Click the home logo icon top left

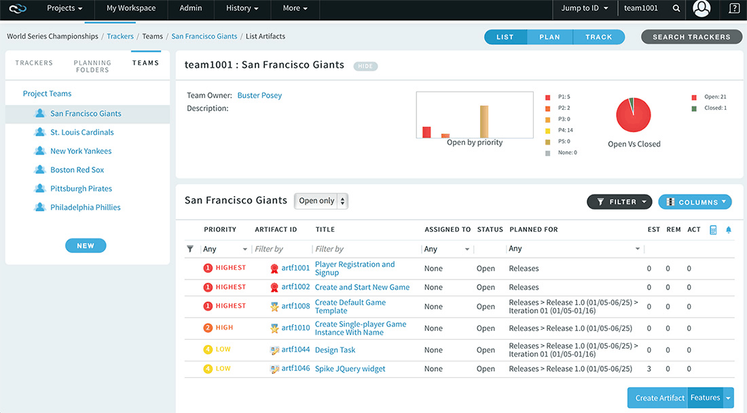pyautogui.click(x=18, y=9)
